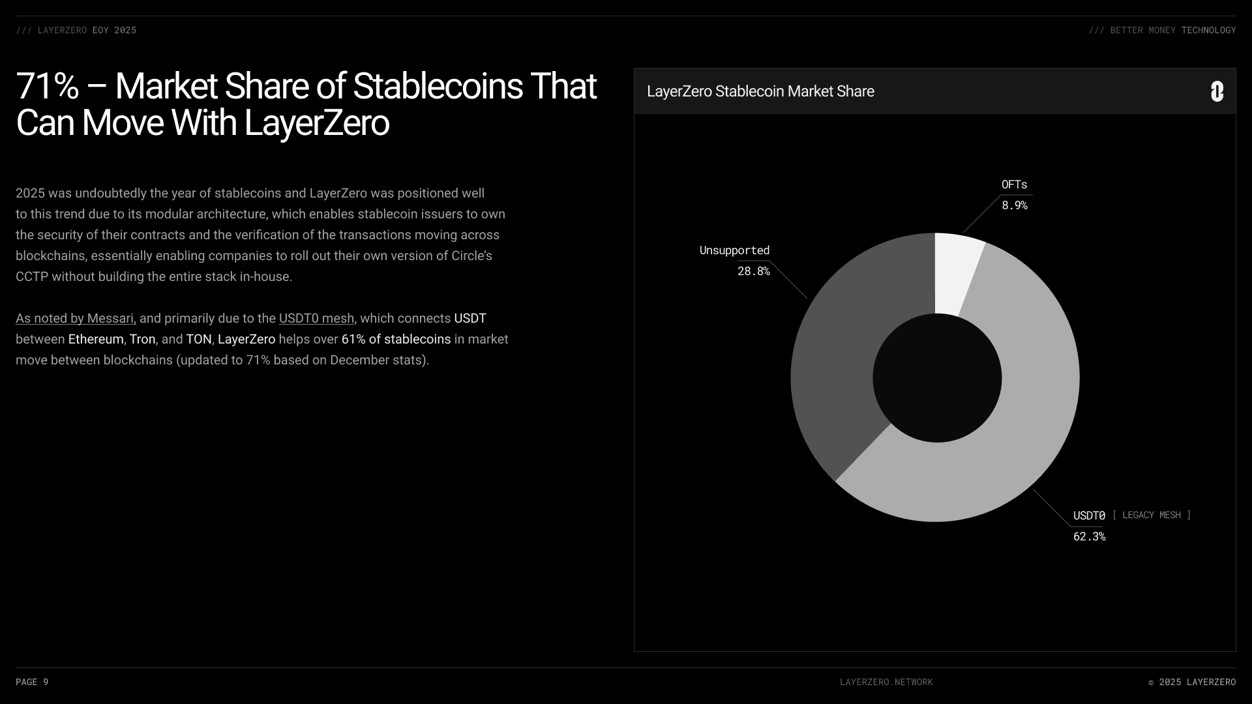Click the 28.8% value label

[753, 271]
